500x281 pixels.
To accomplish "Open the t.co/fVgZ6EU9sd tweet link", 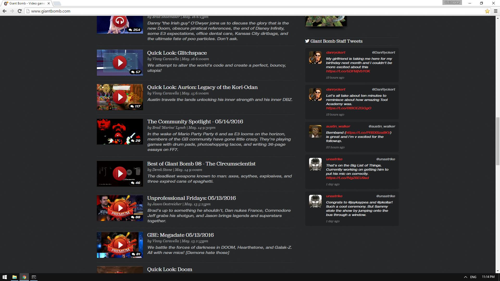I will pyautogui.click(x=347, y=178).
